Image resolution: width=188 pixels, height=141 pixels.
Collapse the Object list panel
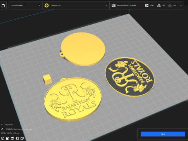pyautogui.click(x=2, y=125)
